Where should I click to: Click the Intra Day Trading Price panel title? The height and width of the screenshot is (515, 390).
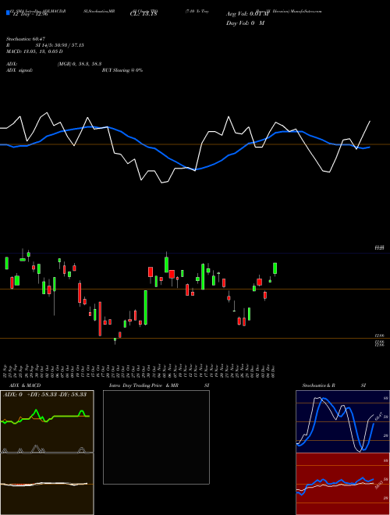[x=136, y=385]
